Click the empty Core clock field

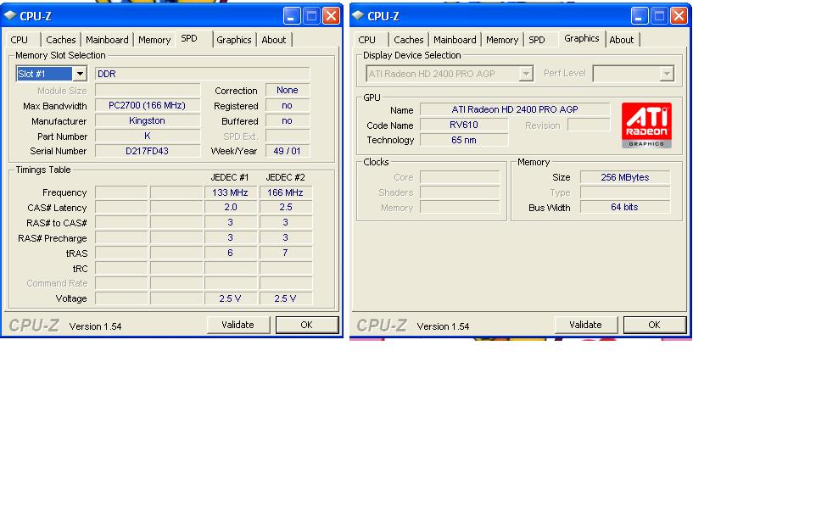point(460,177)
